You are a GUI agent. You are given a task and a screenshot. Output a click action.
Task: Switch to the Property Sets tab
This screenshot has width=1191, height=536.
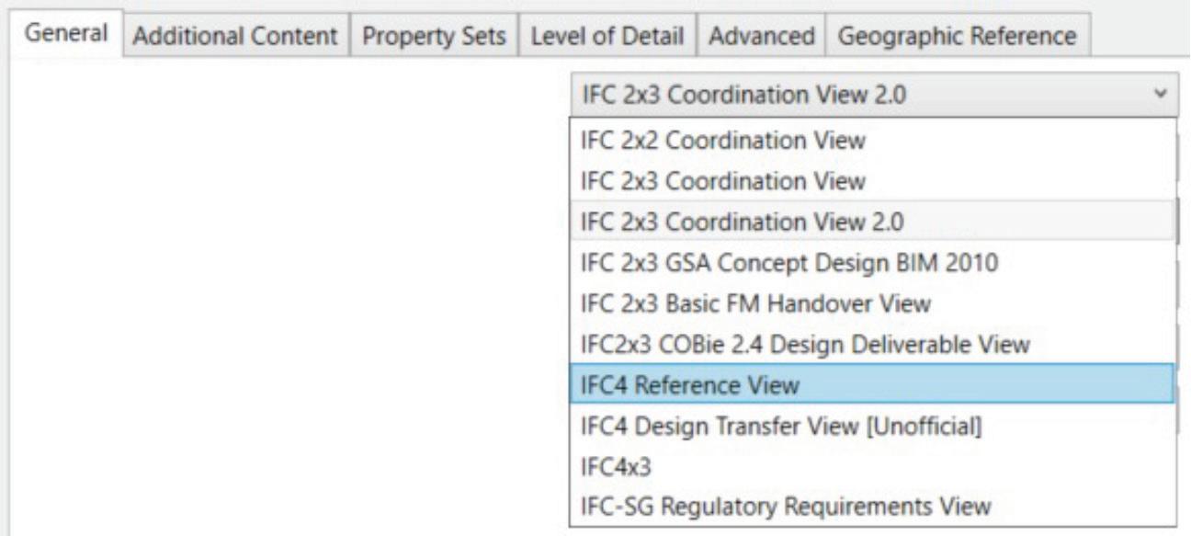432,36
